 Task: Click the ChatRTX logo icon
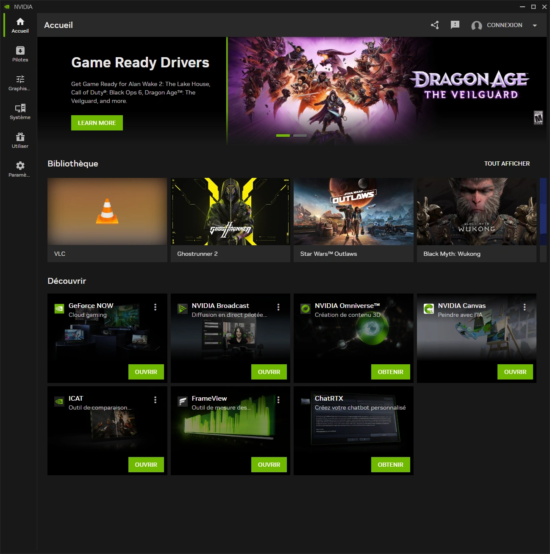[306, 401]
